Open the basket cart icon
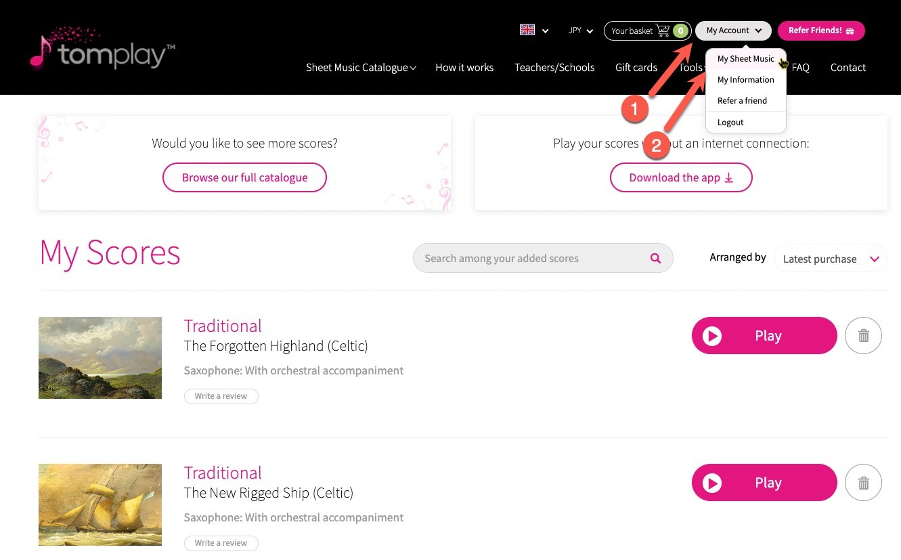Image resolution: width=901 pixels, height=560 pixels. pos(663,30)
